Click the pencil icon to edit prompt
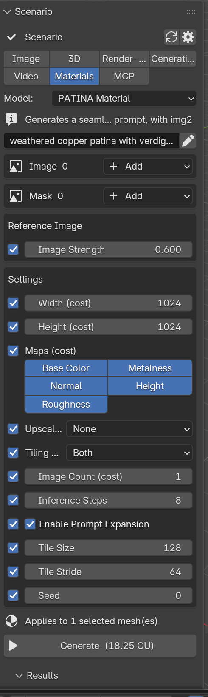Screen dimensions: 208x697 tap(188, 141)
